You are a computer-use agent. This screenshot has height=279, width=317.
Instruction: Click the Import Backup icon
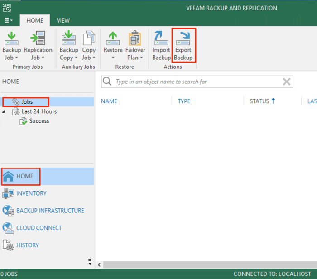pos(161,38)
